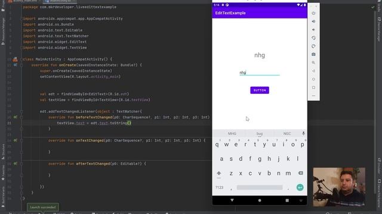Tap the keyboard space bar
Viewport: 382px width, 214px height.
260,187
